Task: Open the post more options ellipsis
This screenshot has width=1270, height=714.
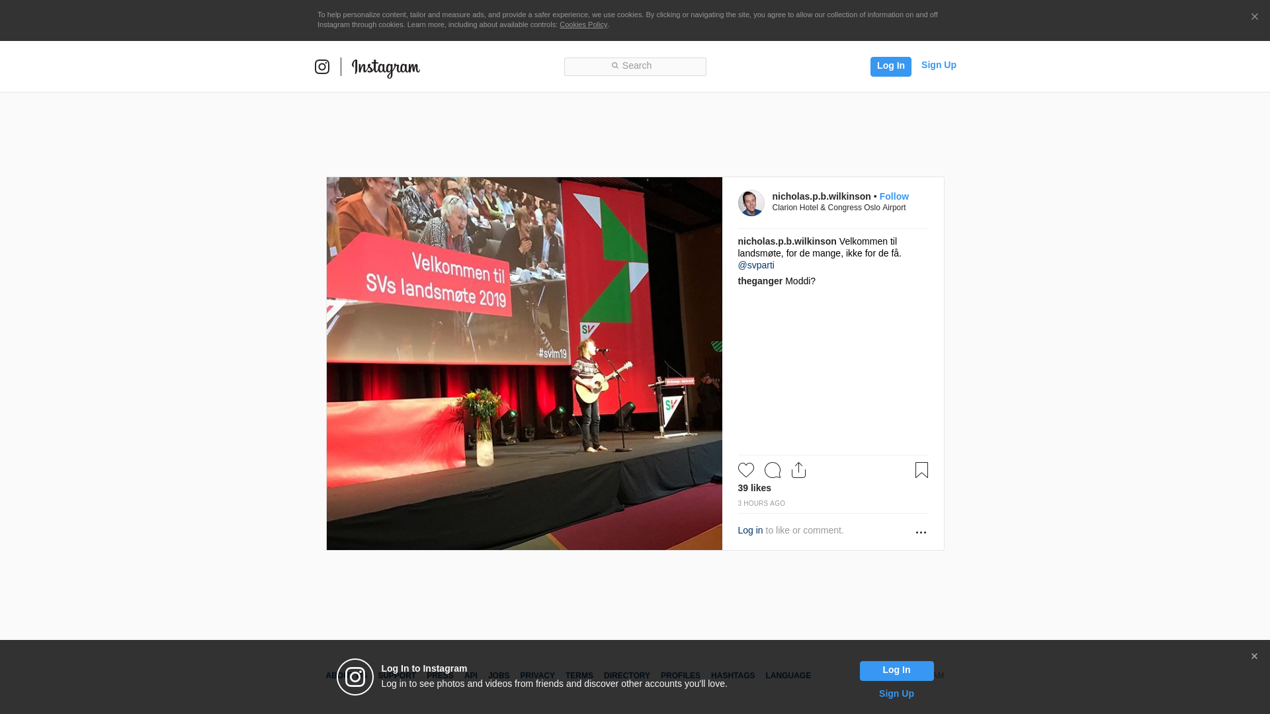Action: point(921,532)
